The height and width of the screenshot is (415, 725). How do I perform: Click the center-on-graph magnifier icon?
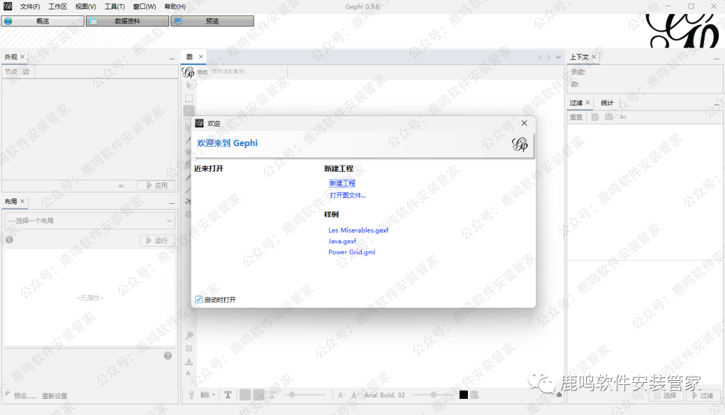coord(189,335)
